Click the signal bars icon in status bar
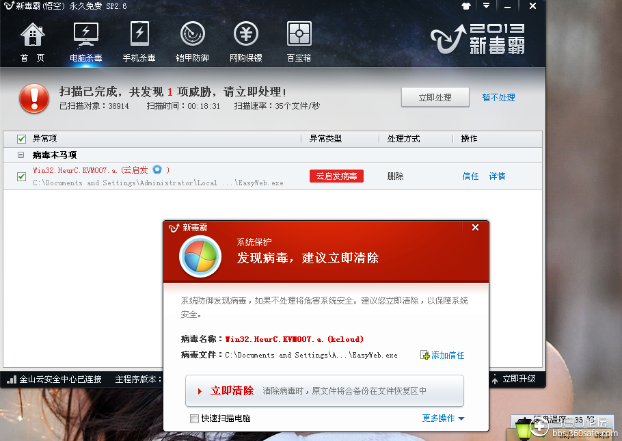622x441 pixels. tap(11, 379)
